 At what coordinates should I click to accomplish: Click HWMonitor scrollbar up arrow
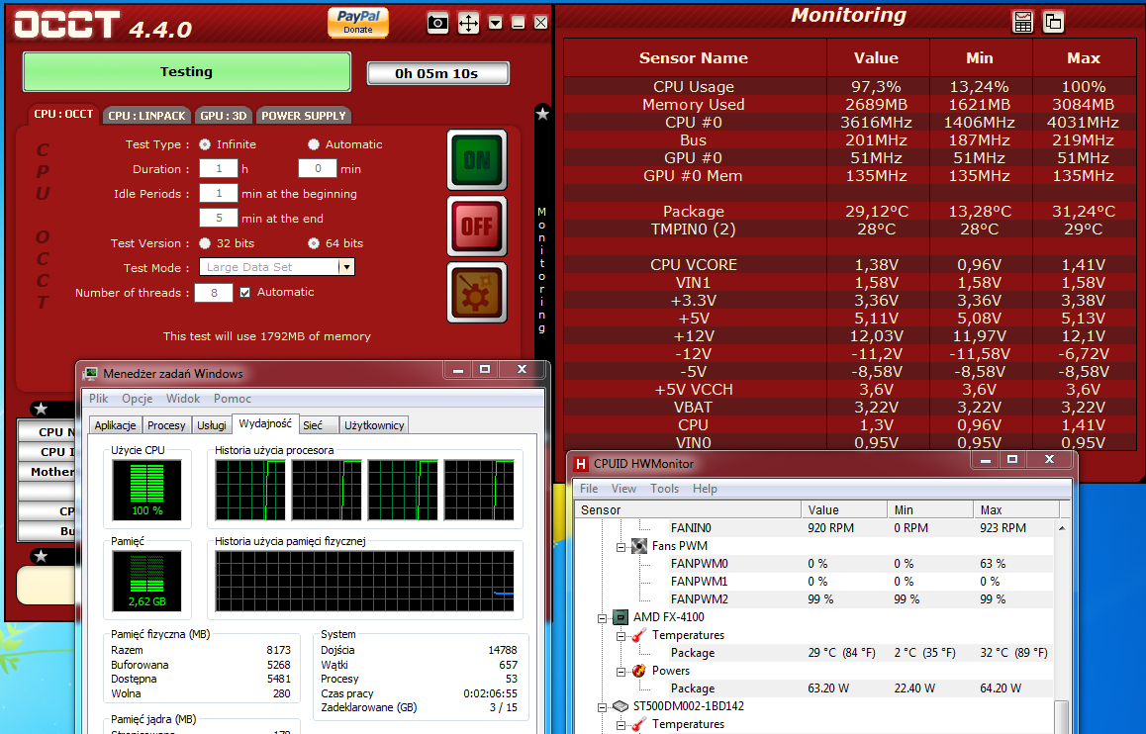[1061, 528]
